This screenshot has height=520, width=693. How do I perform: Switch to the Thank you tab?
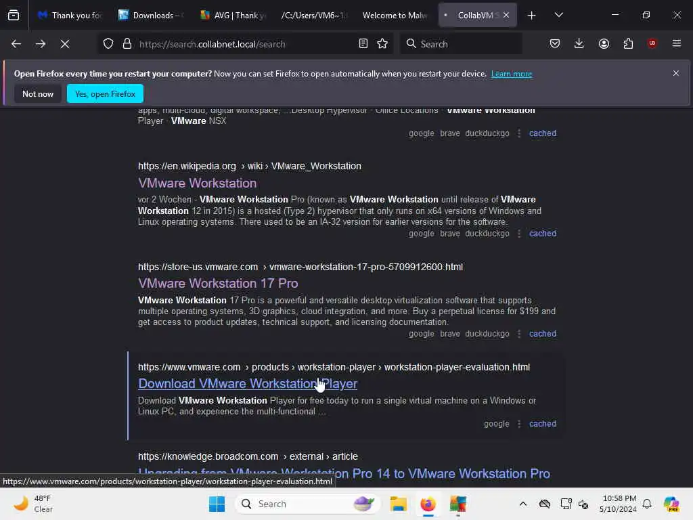pos(70,16)
